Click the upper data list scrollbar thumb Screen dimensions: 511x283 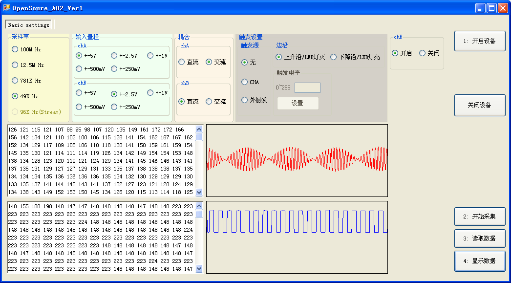click(199, 137)
